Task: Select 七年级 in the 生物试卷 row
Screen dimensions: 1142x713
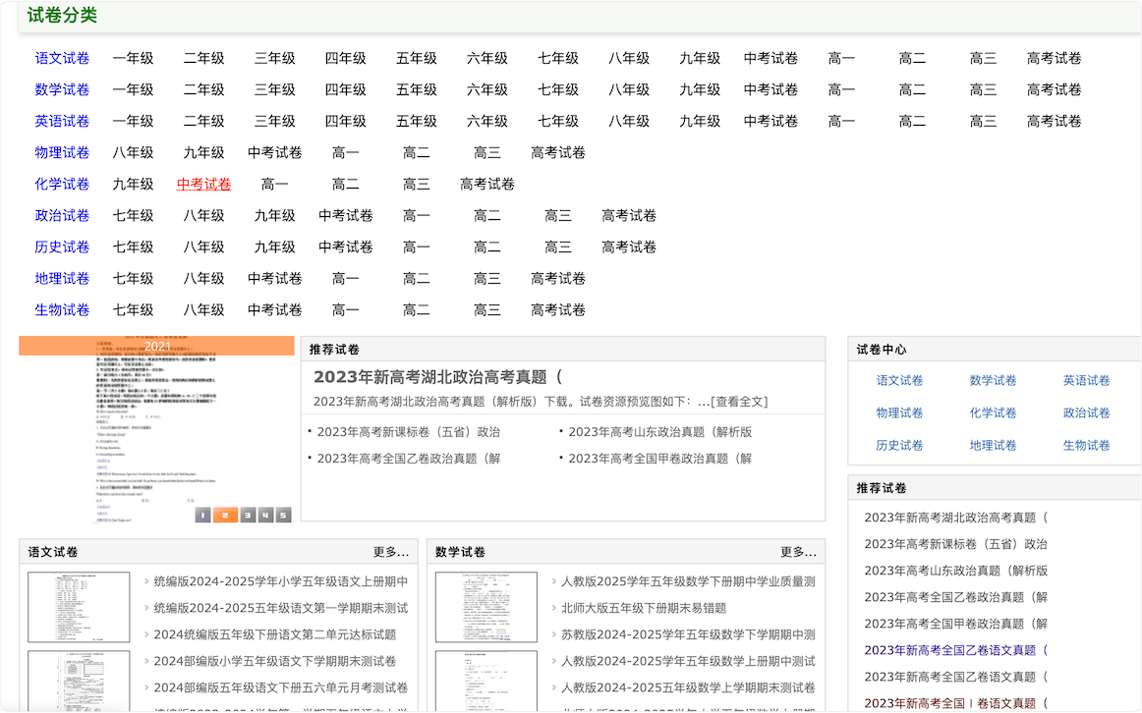Action: (134, 310)
